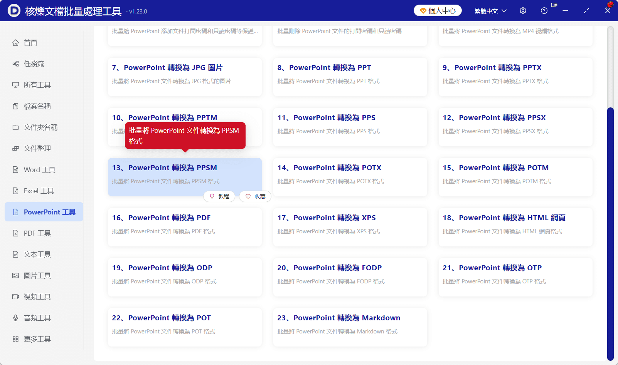Open tool 11 PowerPoint 轉換為 PPS

pos(350,127)
